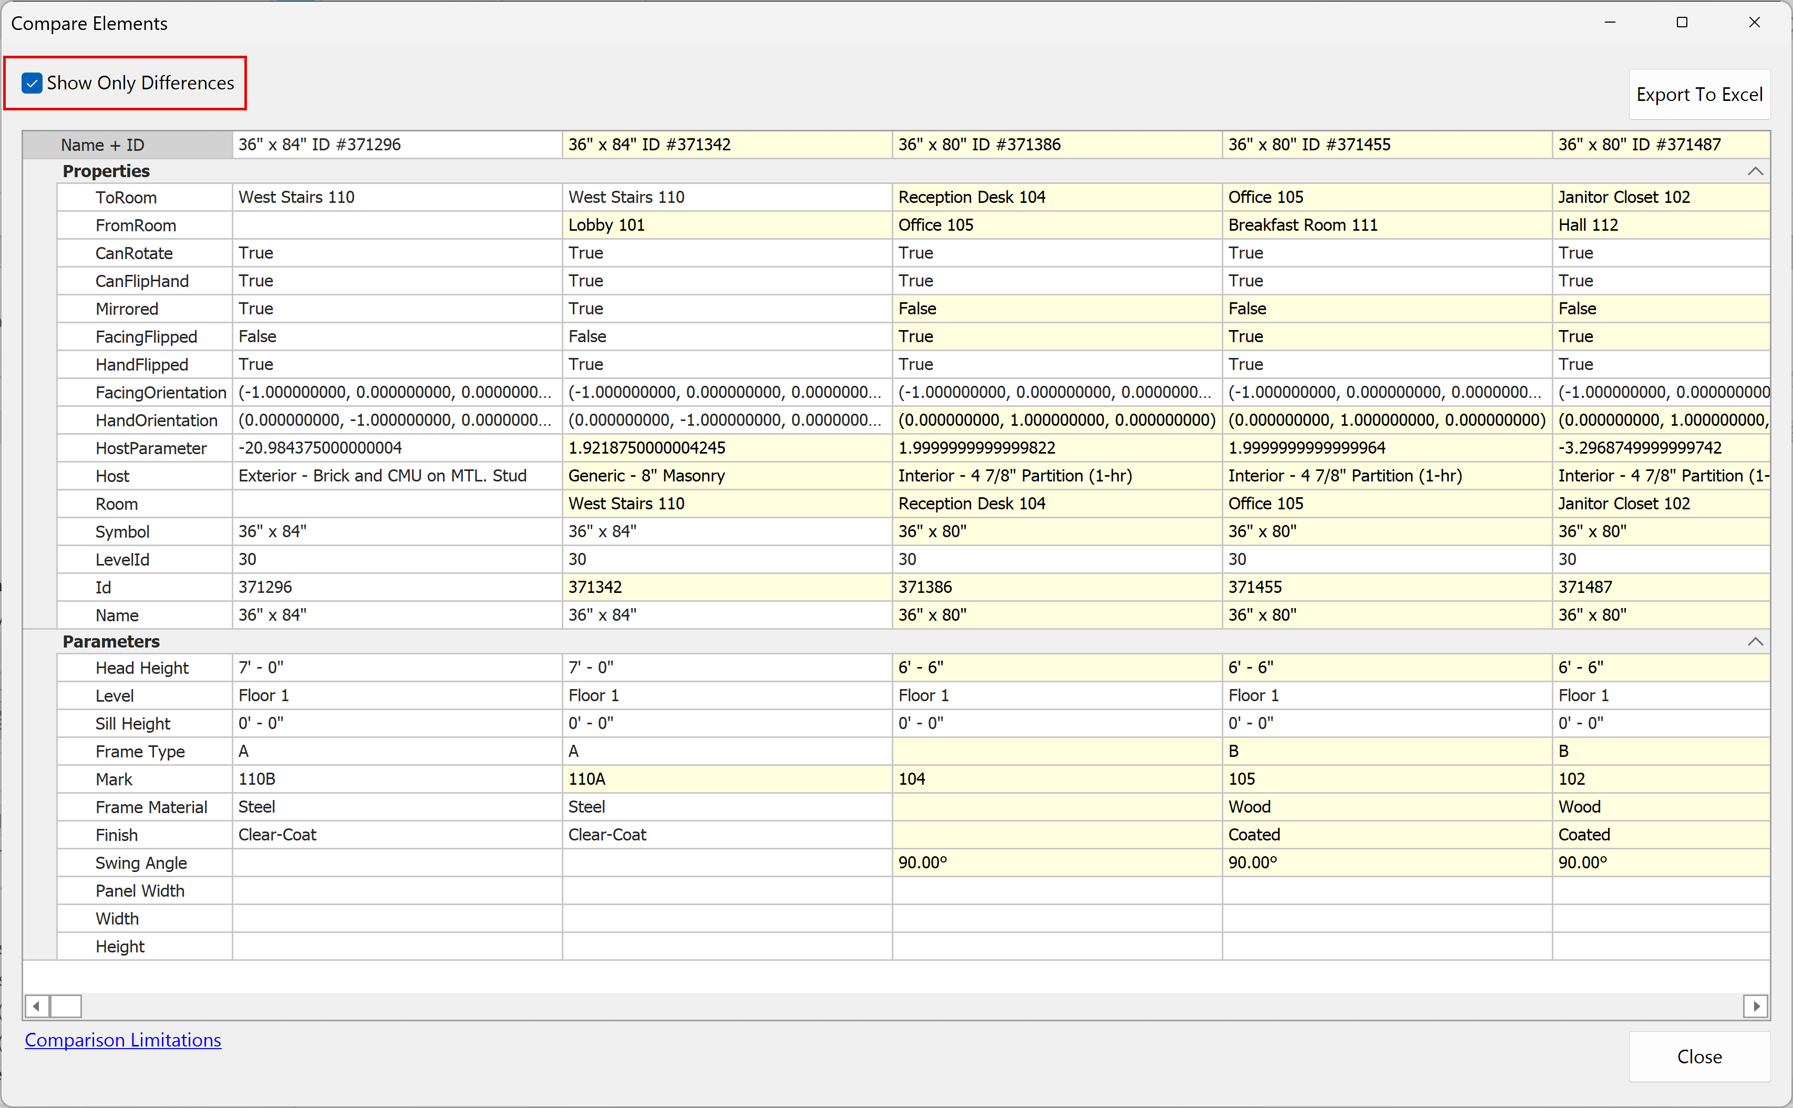Collapse the Parameters section chevron

[x=1755, y=642]
